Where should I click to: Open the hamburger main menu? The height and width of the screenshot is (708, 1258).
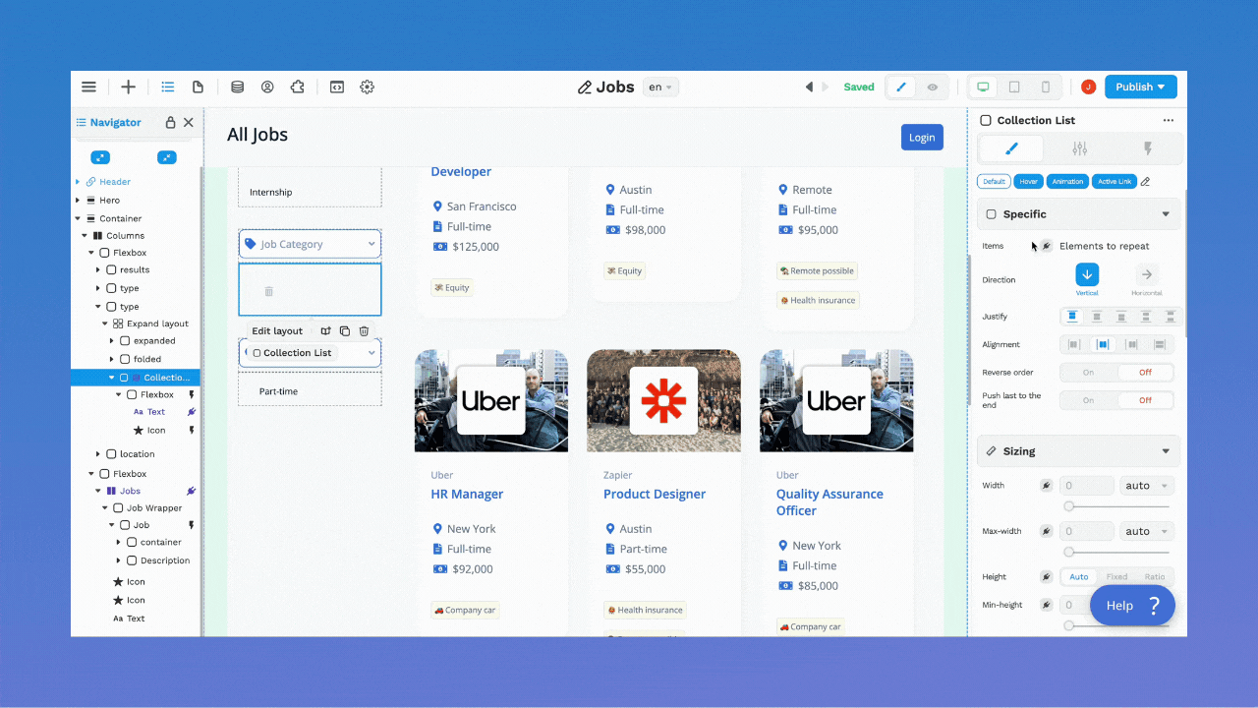point(88,87)
